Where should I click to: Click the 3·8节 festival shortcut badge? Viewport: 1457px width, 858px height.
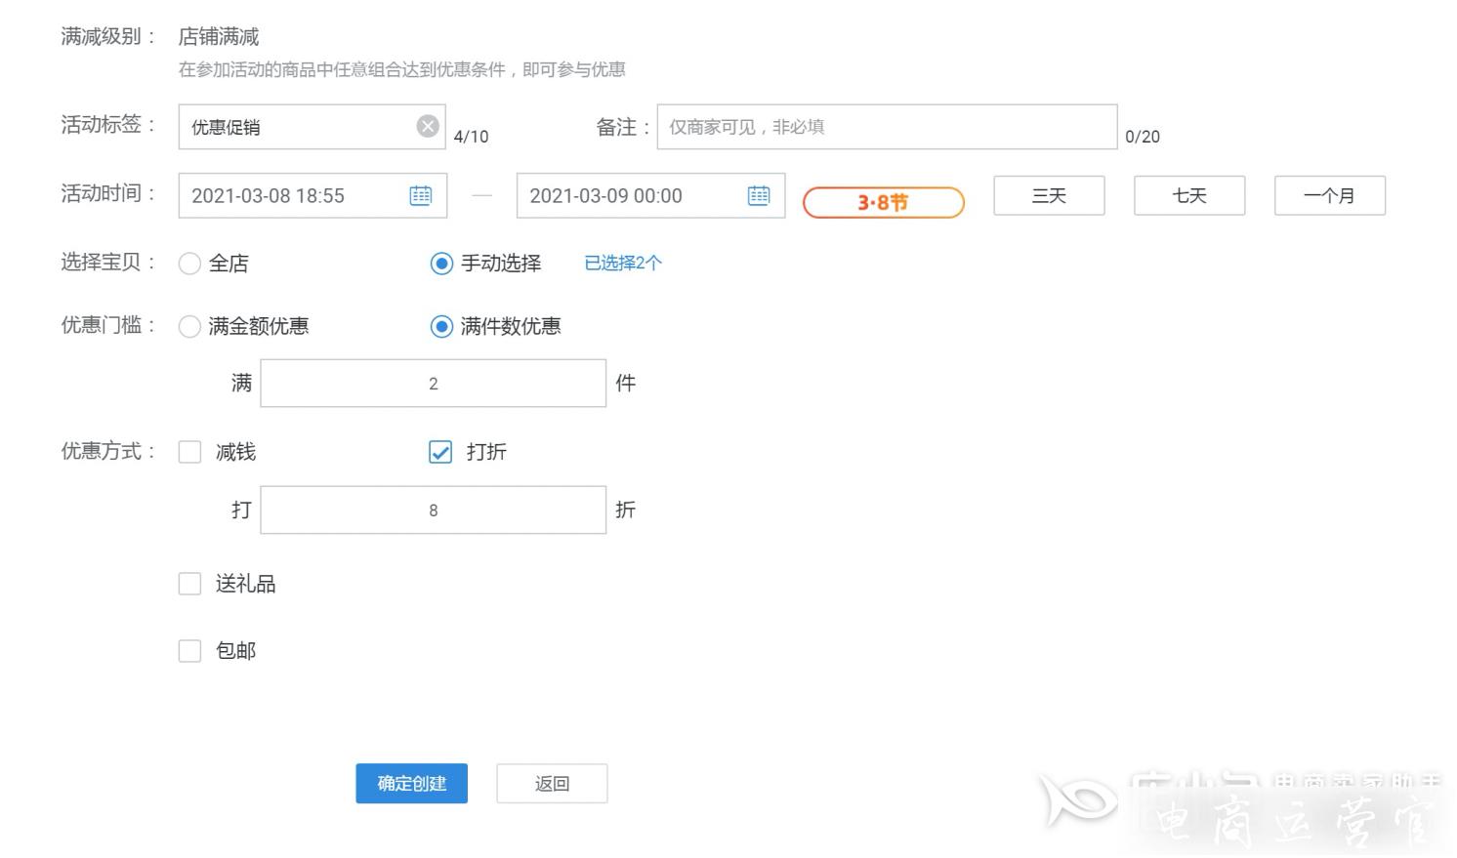pos(884,202)
